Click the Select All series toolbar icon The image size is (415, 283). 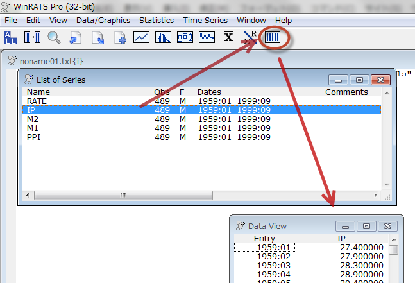pyautogui.click(x=10, y=38)
